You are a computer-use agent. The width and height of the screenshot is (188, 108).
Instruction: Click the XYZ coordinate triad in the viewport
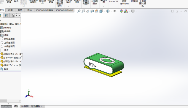coord(29,94)
